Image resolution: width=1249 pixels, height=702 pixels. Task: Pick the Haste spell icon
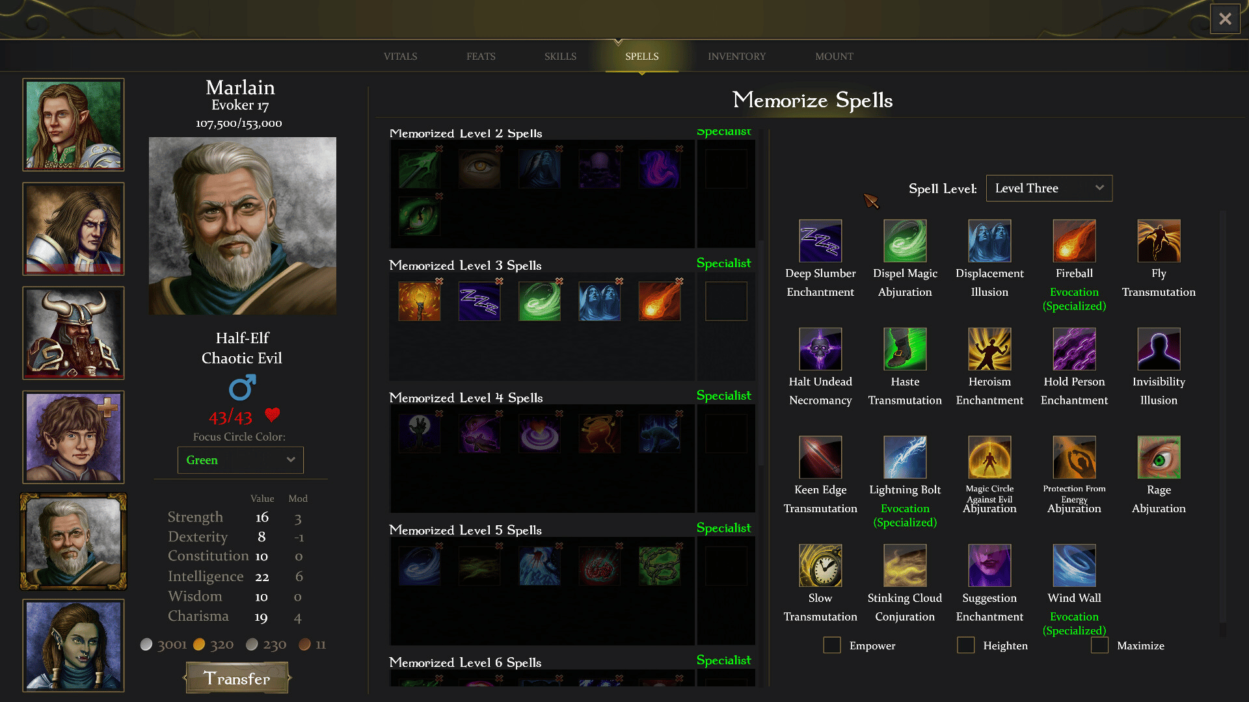(905, 349)
